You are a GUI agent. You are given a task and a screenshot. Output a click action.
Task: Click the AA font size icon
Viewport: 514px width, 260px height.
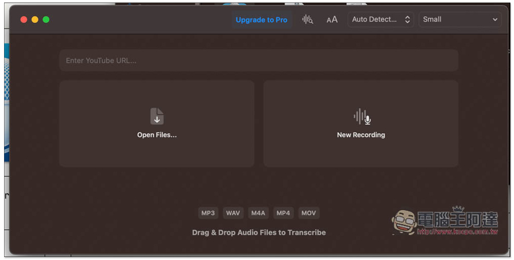point(332,20)
